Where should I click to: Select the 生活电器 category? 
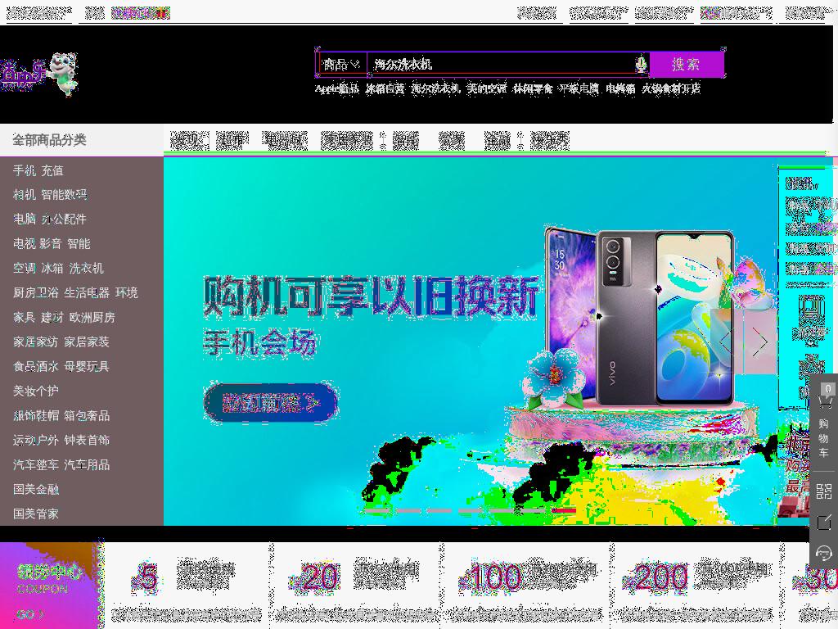click(x=87, y=293)
